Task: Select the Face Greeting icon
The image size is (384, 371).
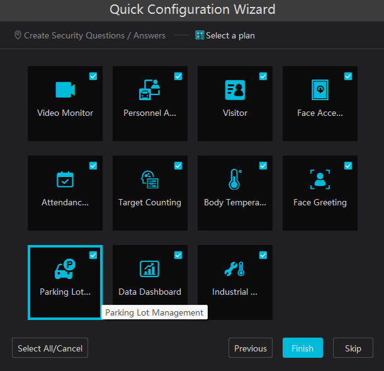Action: point(320,180)
